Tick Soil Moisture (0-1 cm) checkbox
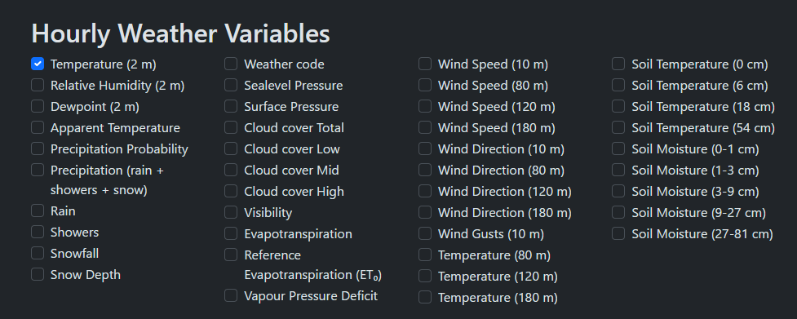Image resolution: width=797 pixels, height=319 pixels. tap(618, 148)
